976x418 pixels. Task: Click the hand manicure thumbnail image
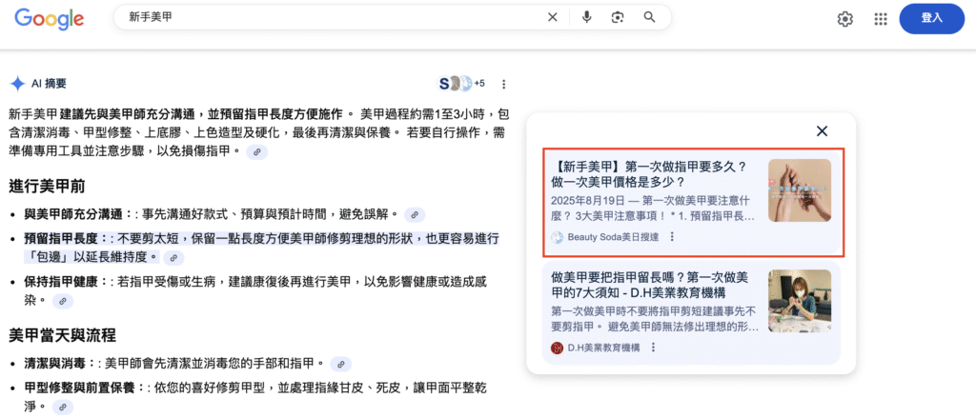click(x=800, y=190)
